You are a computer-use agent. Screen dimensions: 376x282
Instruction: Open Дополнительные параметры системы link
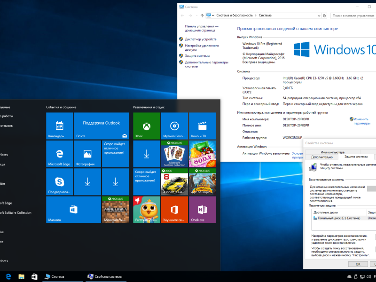pos(206,64)
